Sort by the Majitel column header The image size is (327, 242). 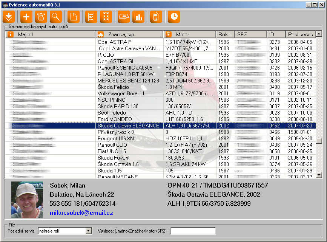50,34
